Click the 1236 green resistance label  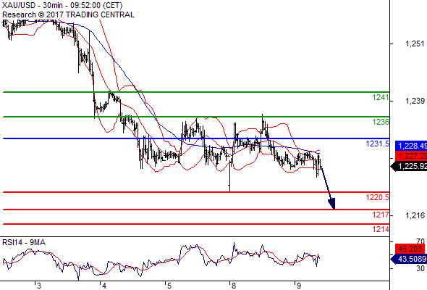(x=381, y=122)
